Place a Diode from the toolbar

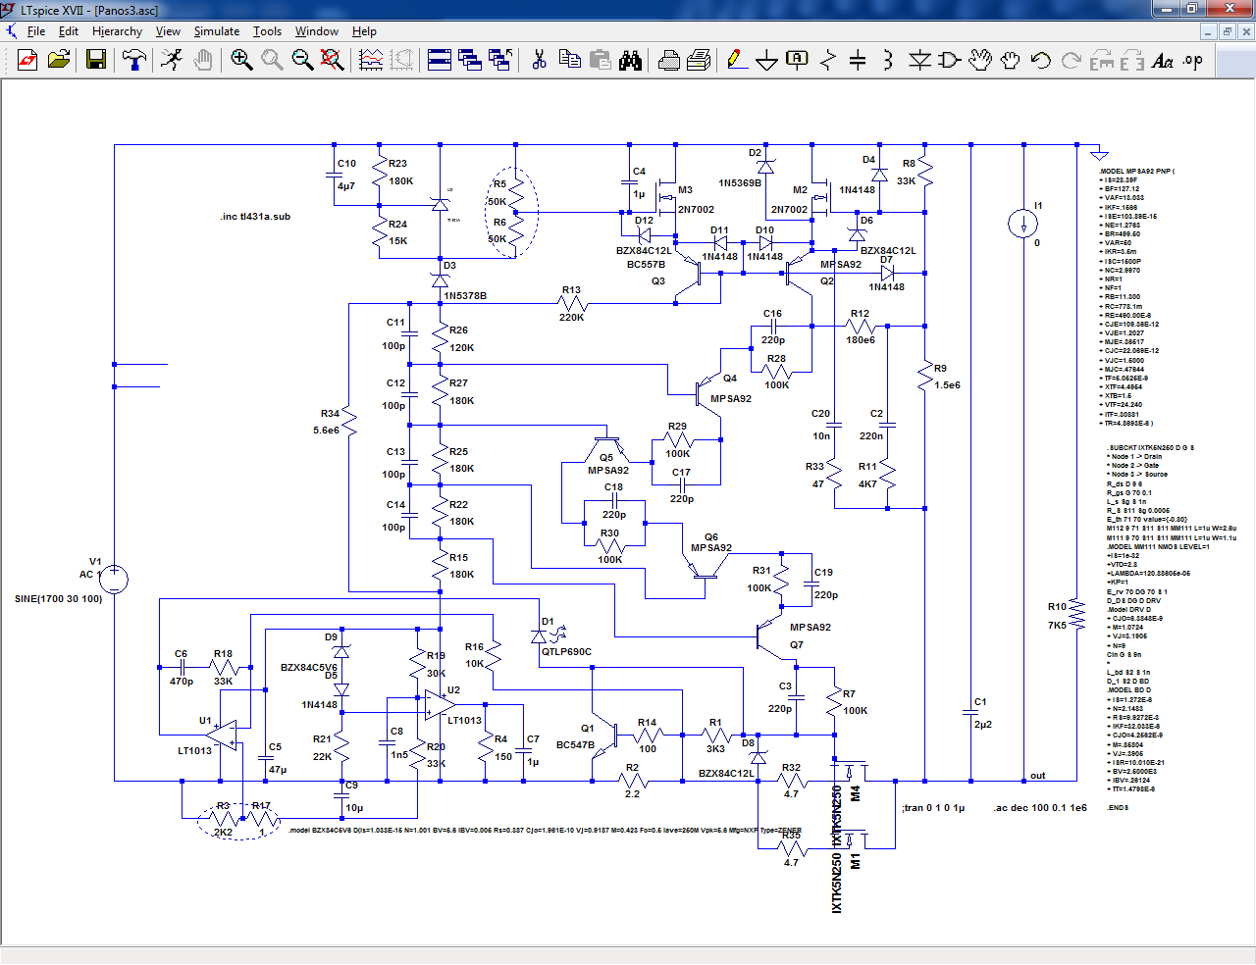coord(919,61)
